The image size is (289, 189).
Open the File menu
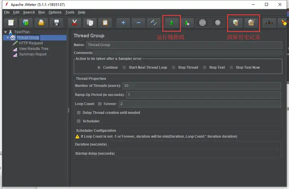7,12
